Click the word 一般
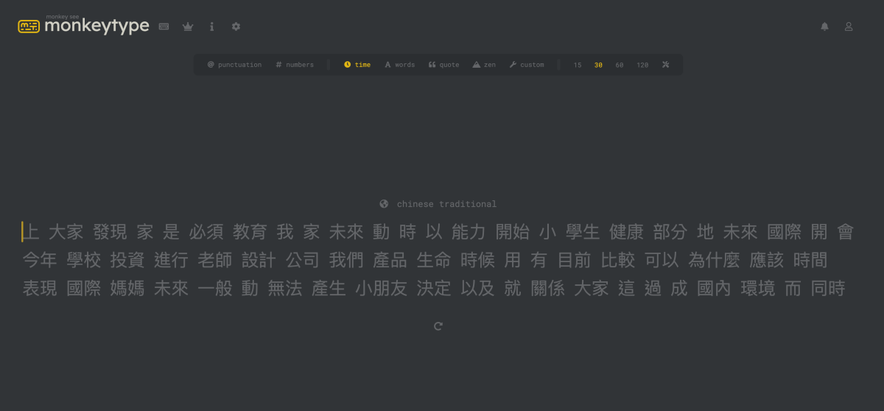 coord(215,288)
